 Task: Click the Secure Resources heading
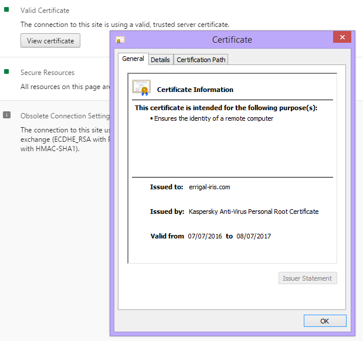[48, 73]
